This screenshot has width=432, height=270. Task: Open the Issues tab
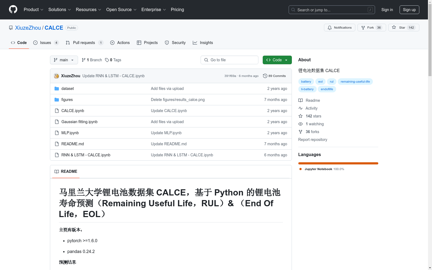(x=46, y=43)
